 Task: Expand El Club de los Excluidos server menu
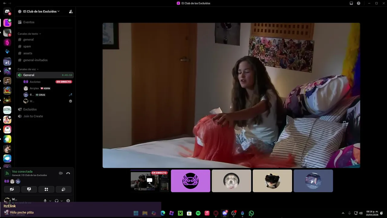pos(41,12)
